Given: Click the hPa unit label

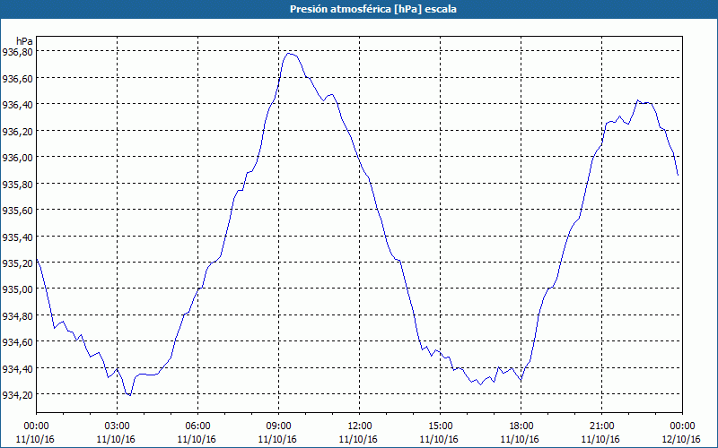Looking at the screenshot, I should click(24, 41).
